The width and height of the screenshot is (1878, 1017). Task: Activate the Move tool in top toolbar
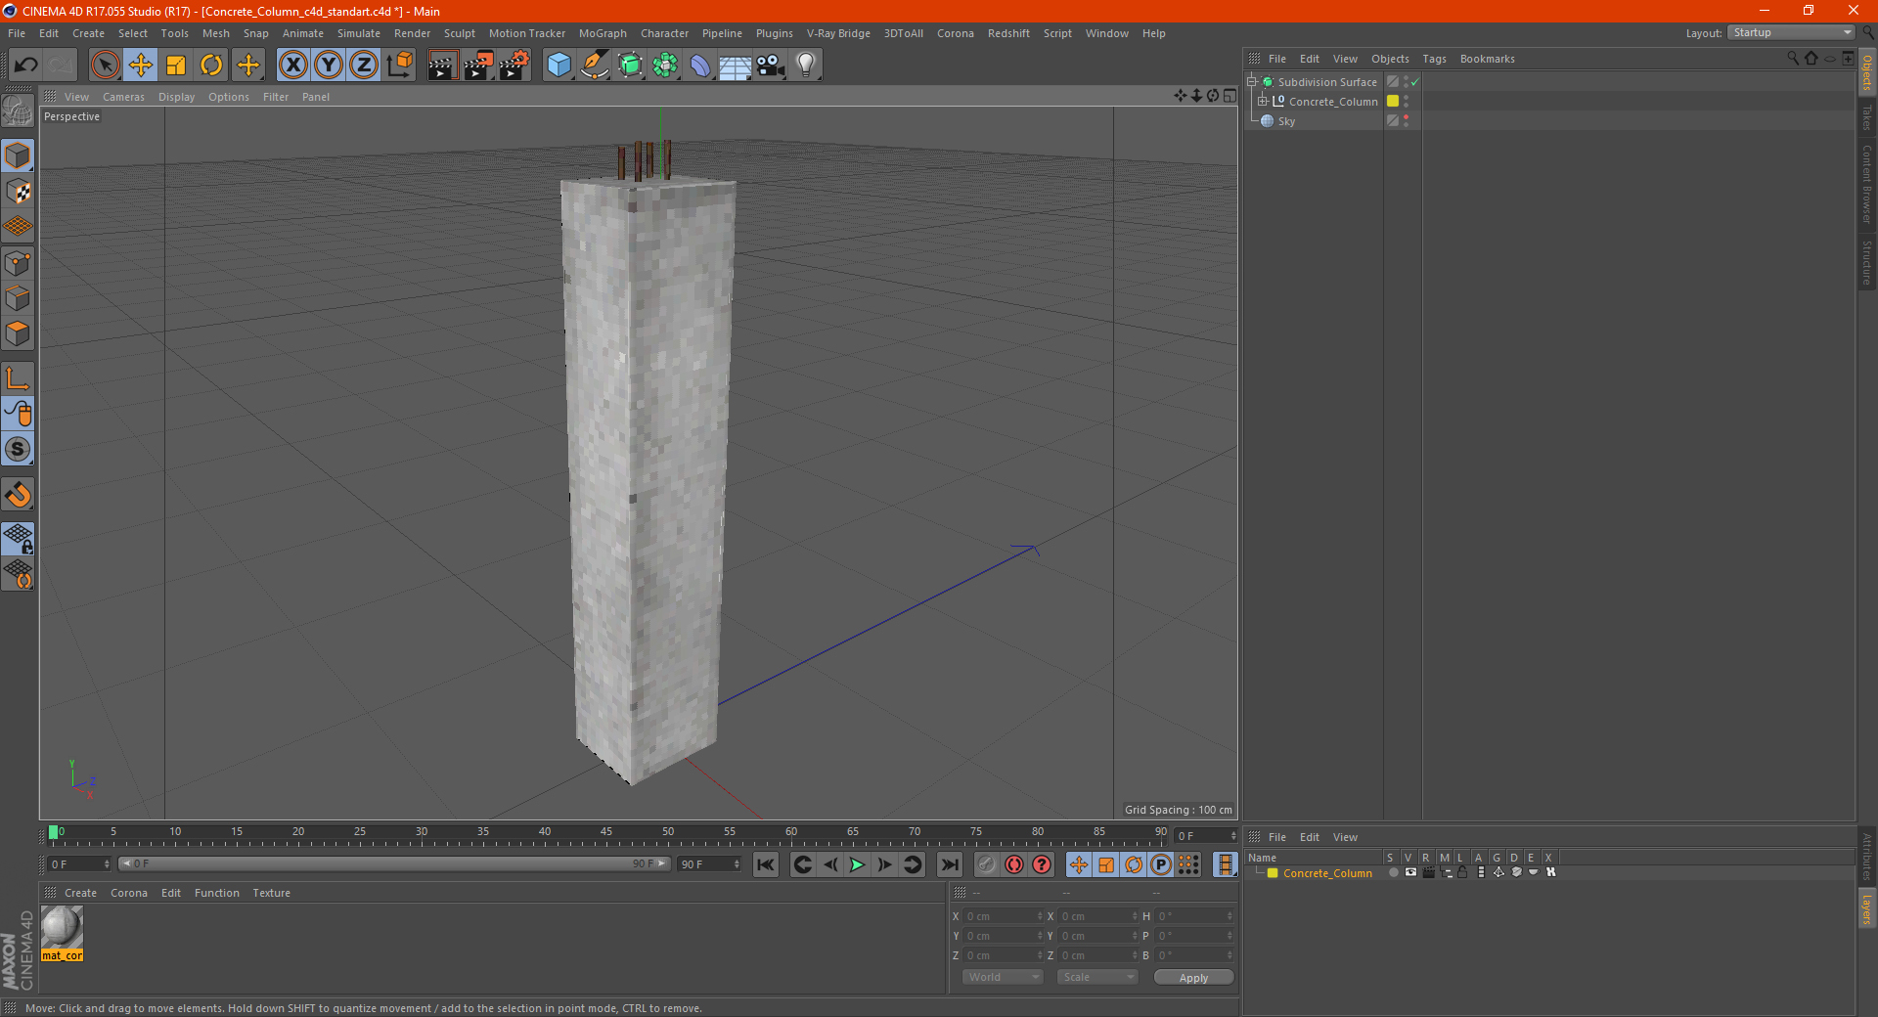141,66
